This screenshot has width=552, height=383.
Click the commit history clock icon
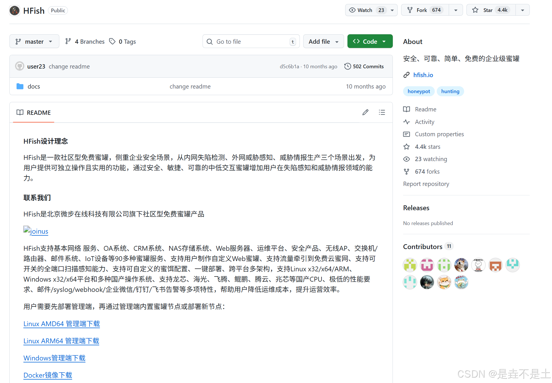(x=347, y=66)
